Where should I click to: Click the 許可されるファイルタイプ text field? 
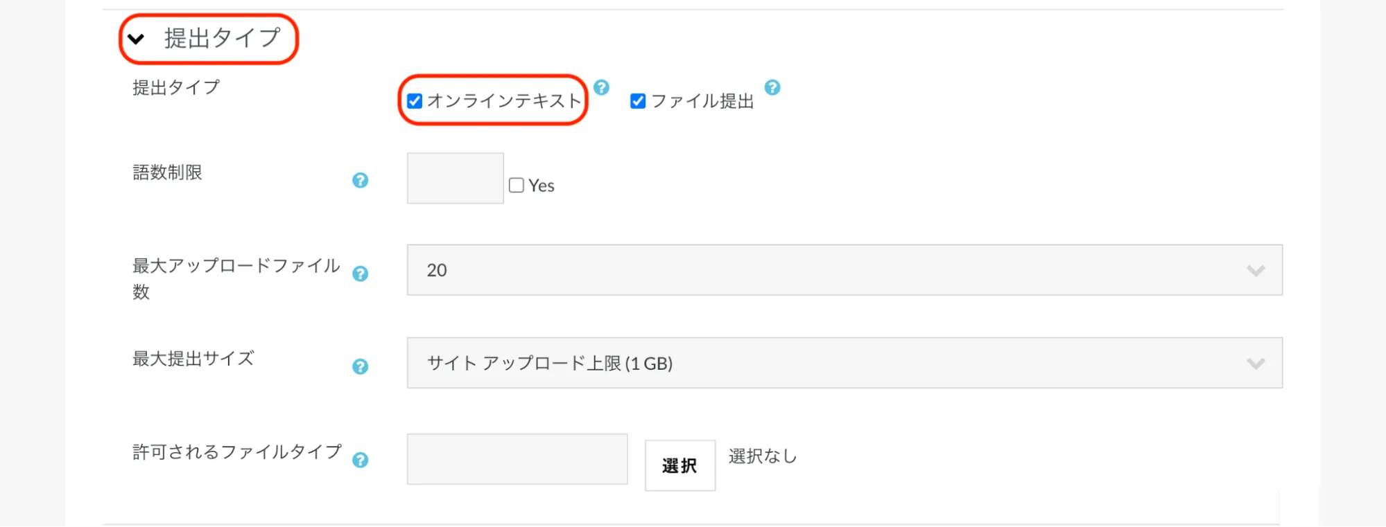[517, 459]
